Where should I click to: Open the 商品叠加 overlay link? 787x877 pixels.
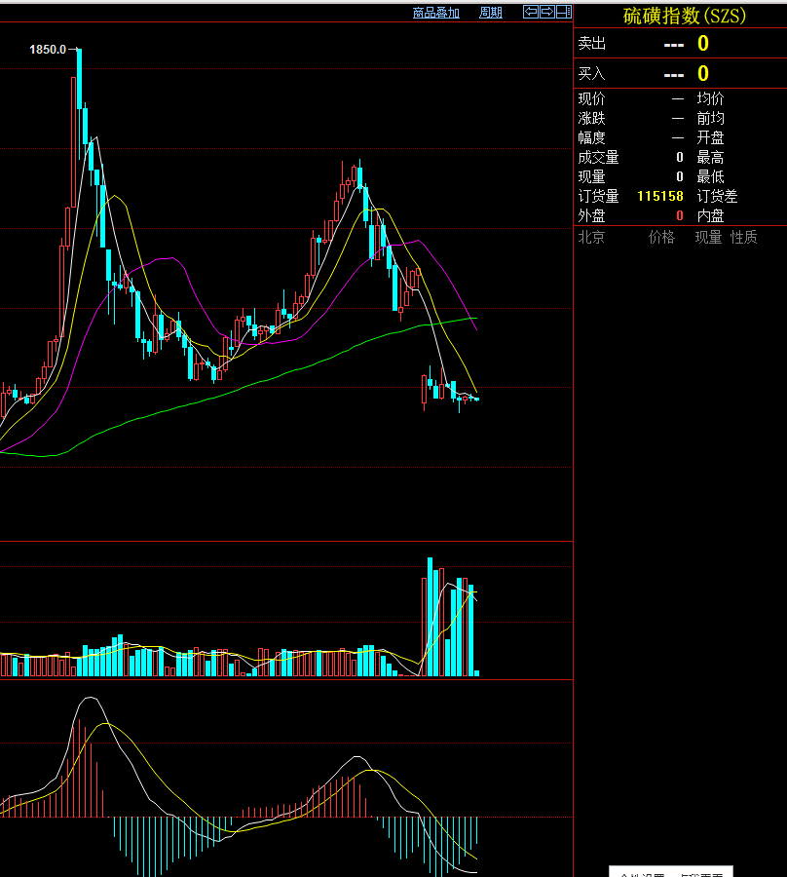point(435,13)
